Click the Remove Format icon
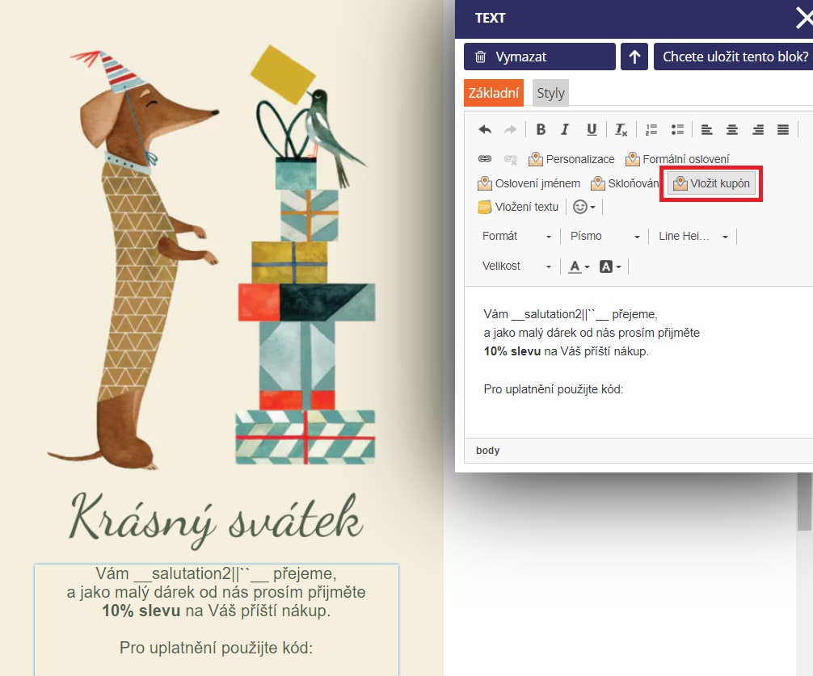 (621, 129)
